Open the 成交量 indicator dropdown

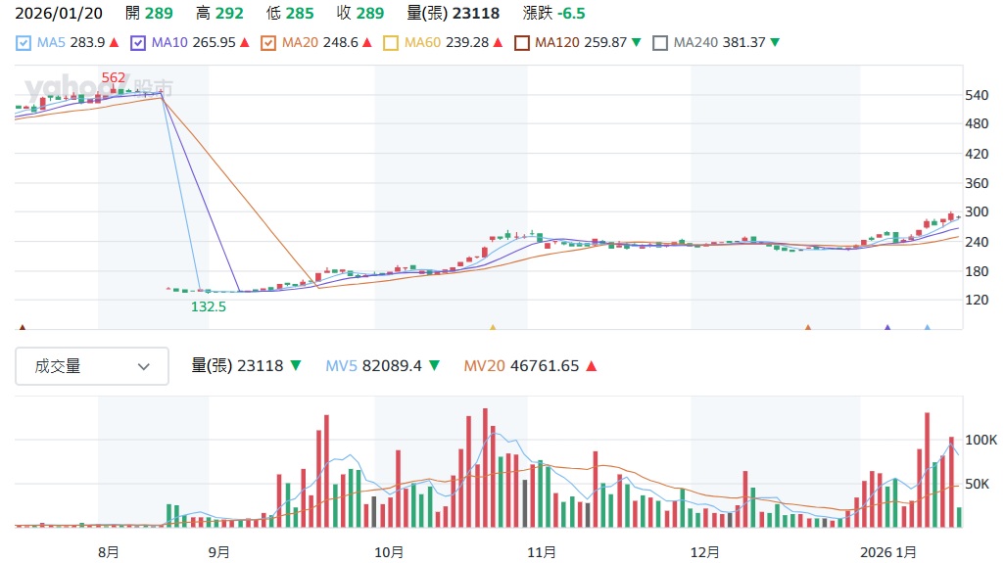click(x=92, y=366)
